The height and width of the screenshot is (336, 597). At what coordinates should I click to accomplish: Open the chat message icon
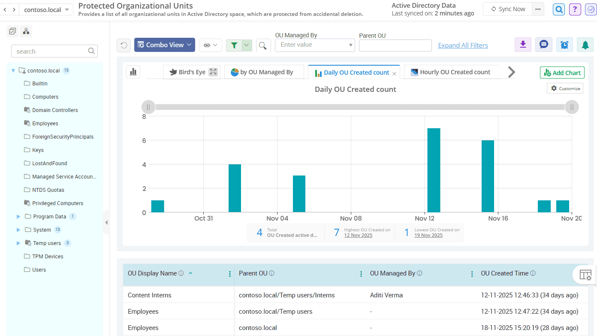tap(543, 45)
